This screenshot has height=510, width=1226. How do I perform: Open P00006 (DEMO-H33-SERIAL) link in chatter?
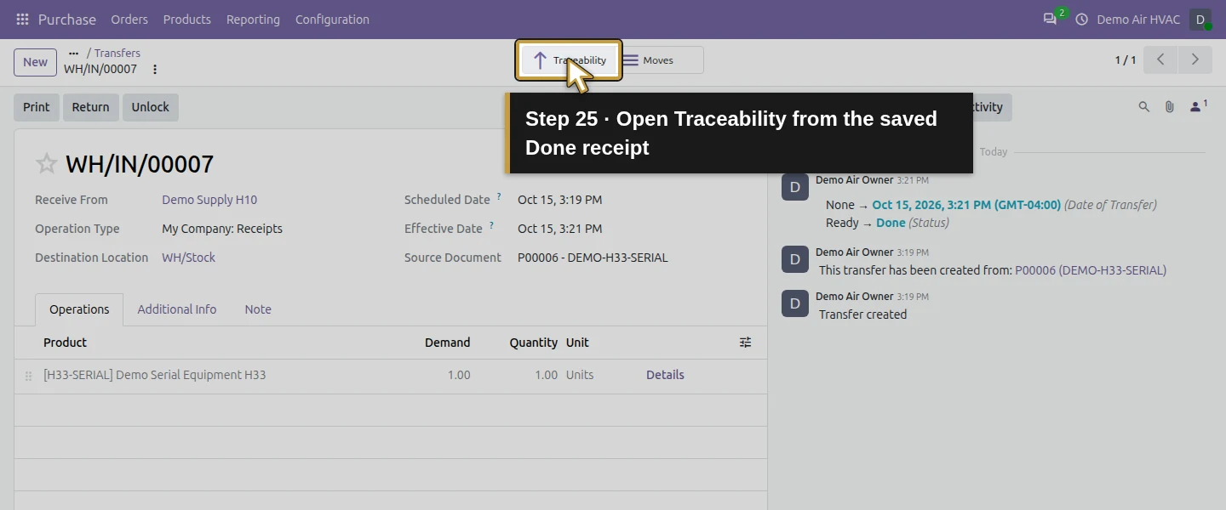pyautogui.click(x=1091, y=270)
